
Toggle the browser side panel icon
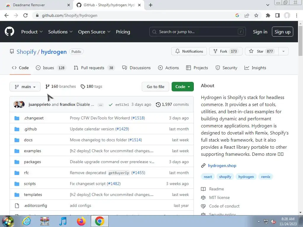[x=278, y=15]
